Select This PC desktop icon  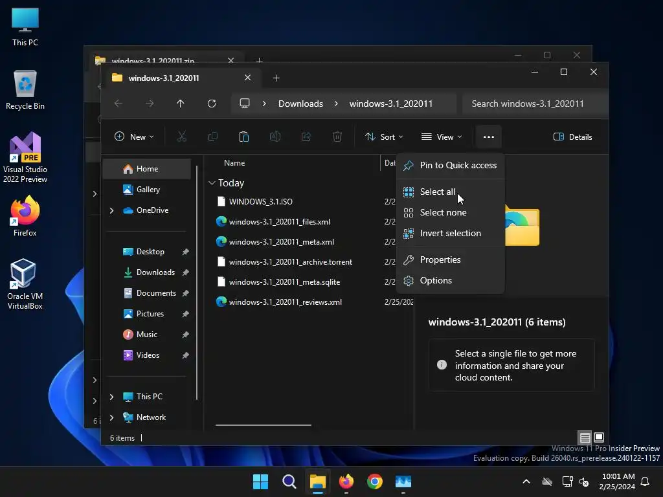tap(25, 27)
